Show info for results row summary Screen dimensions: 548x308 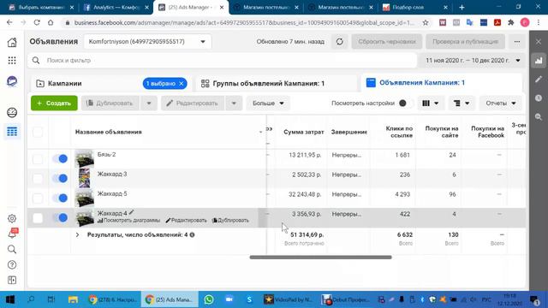coord(192,234)
